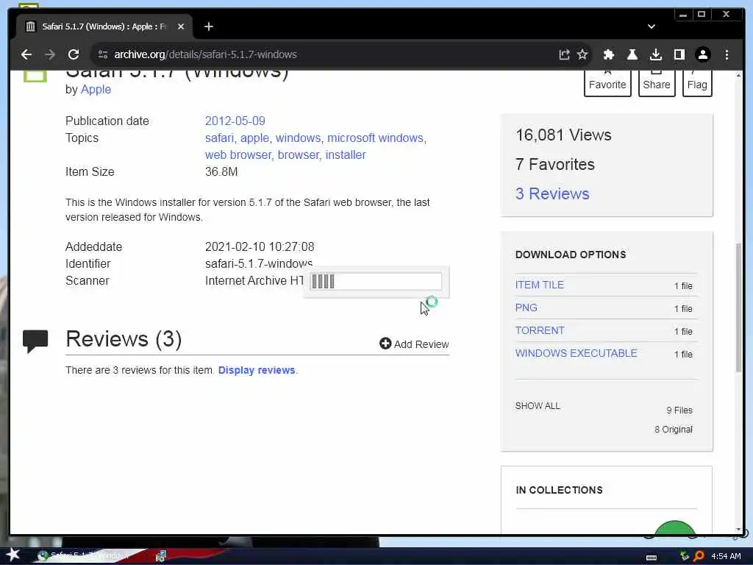Click the 4:54 AM clock
The image size is (753, 565).
[726, 556]
